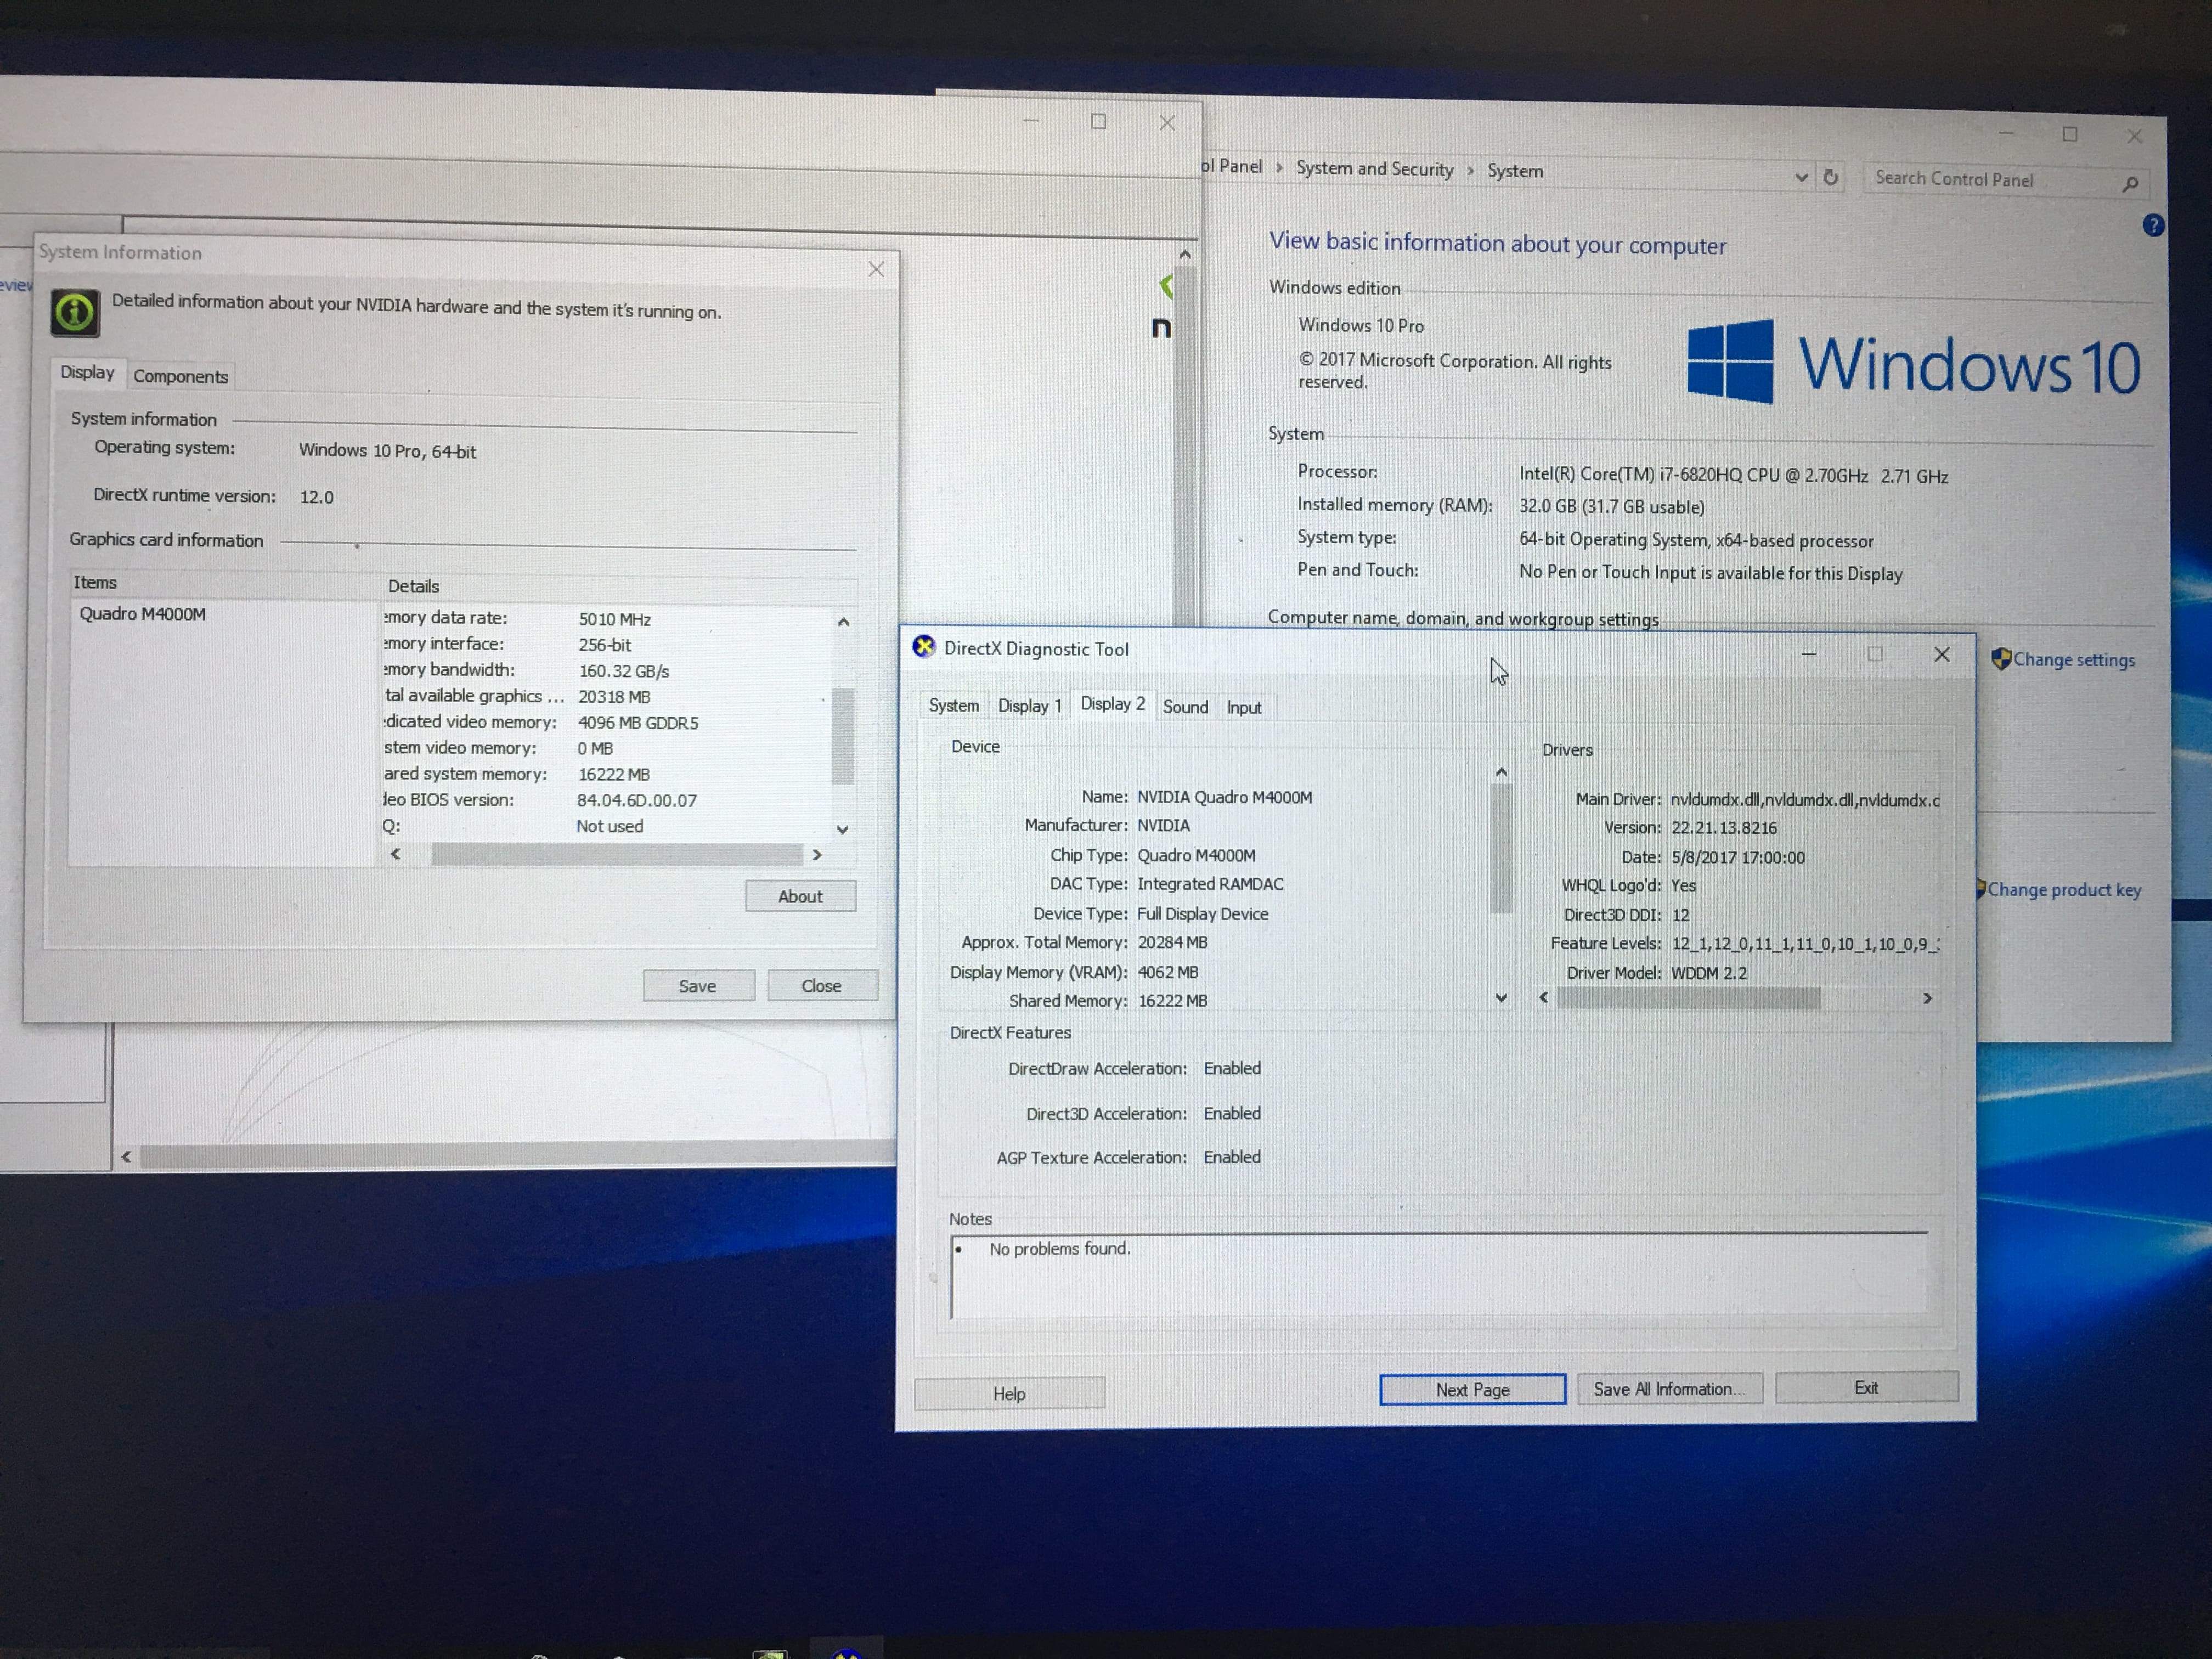Close the DirectX Diagnostic Tool window
This screenshot has height=1659, width=2212.
point(1942,654)
